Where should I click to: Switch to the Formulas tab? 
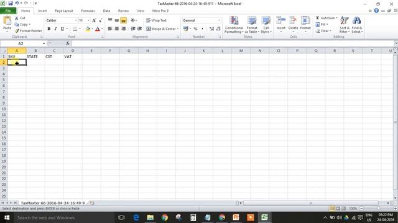pyautogui.click(x=88, y=11)
